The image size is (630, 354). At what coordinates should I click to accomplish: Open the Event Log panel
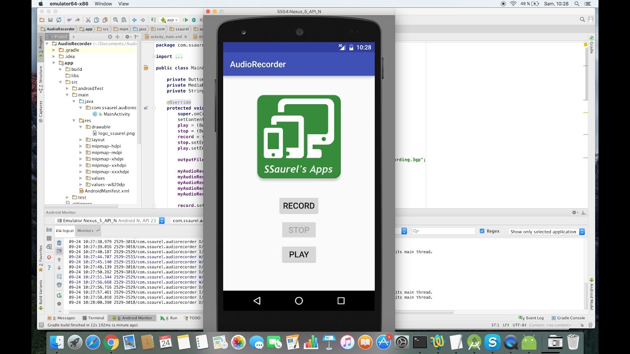tap(531, 318)
